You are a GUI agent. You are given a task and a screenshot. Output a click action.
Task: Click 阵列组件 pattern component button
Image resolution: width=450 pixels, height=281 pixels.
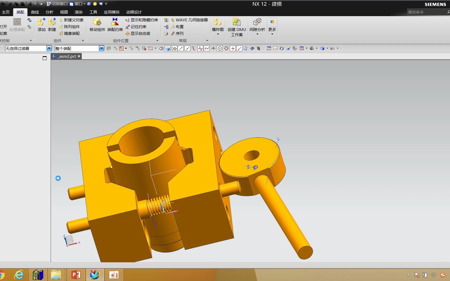[x=69, y=27]
